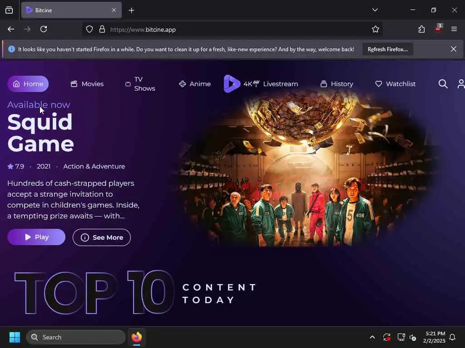Open the user profile icon

coord(461,84)
